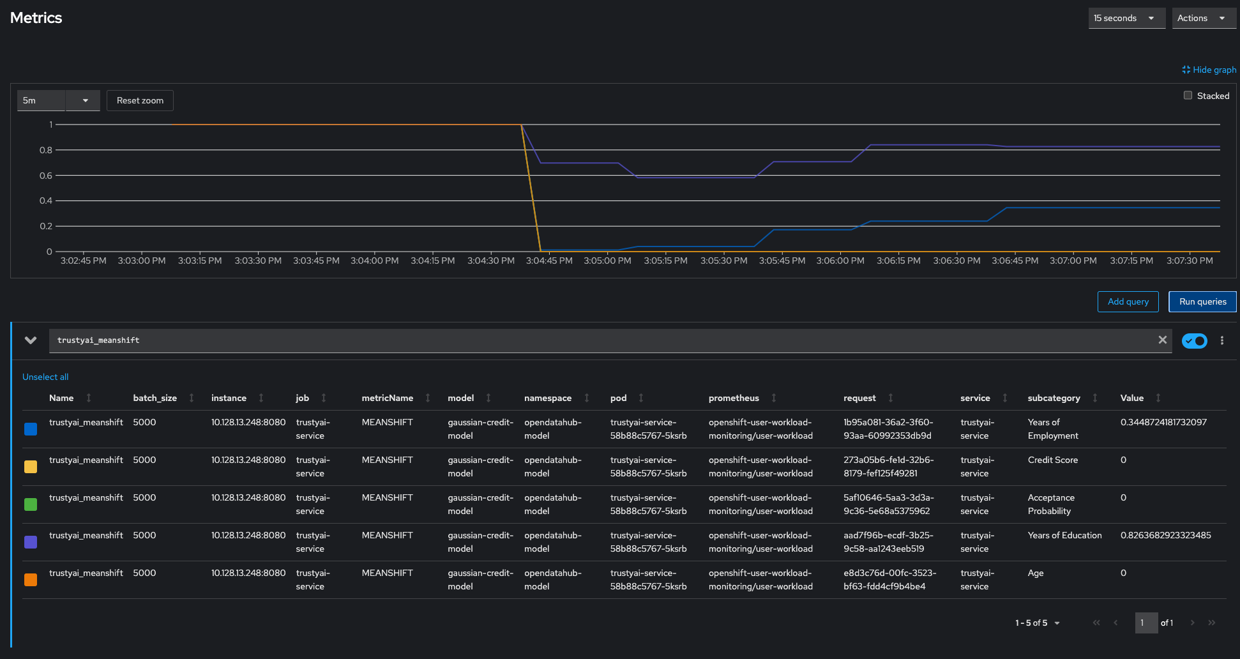Toggle the query enable switch off

(1194, 340)
